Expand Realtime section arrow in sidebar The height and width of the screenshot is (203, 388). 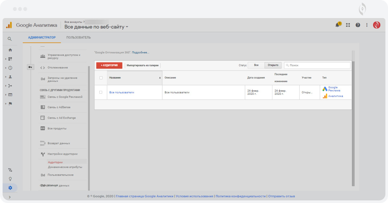(x=6, y=68)
